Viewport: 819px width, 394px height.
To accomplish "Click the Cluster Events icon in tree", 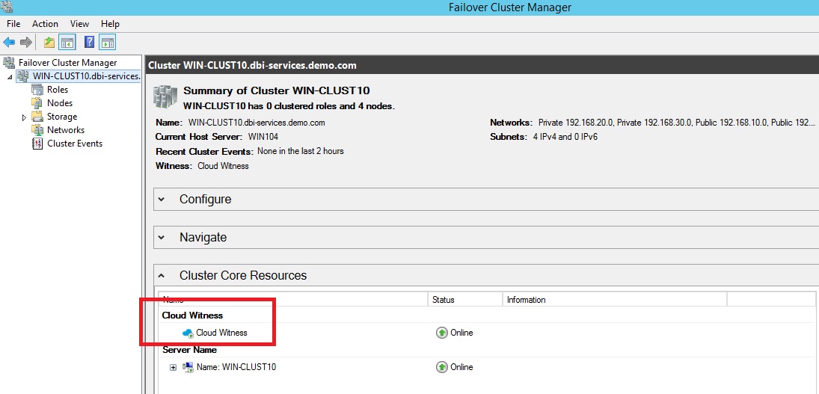I will click(x=37, y=144).
